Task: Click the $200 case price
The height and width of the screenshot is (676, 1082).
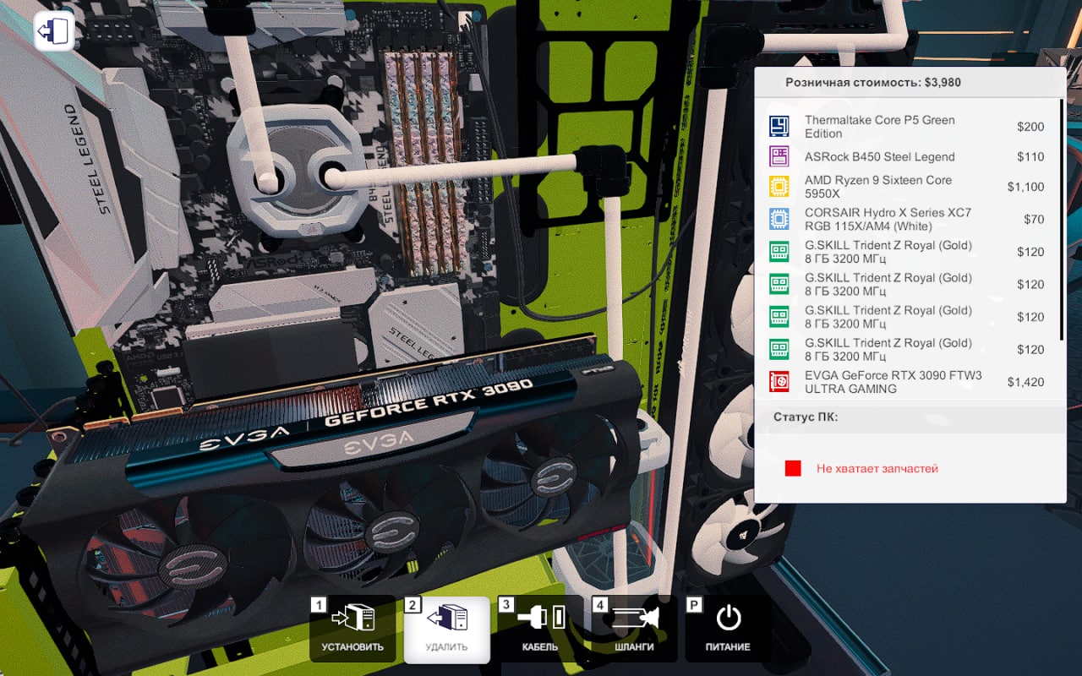Action: click(1030, 127)
